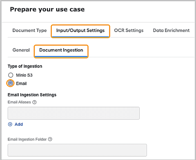The image size is (196, 160).
Task: Click the Email option label text
Action: point(21,83)
